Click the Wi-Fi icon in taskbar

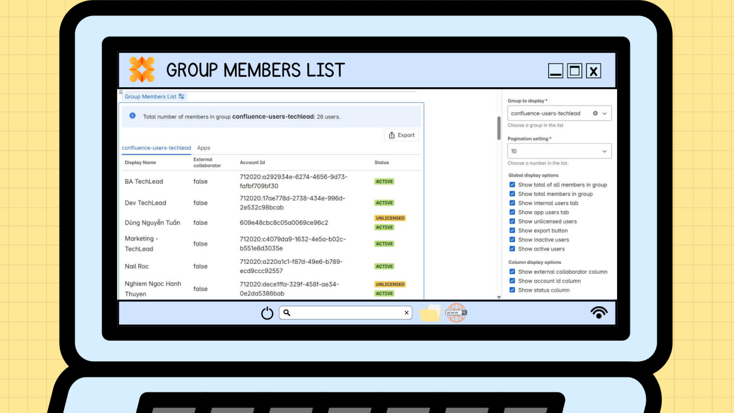pyautogui.click(x=599, y=312)
